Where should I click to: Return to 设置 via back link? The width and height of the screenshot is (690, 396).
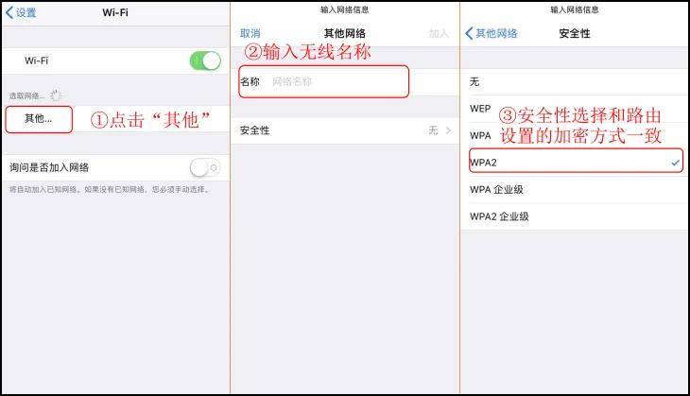(x=26, y=13)
